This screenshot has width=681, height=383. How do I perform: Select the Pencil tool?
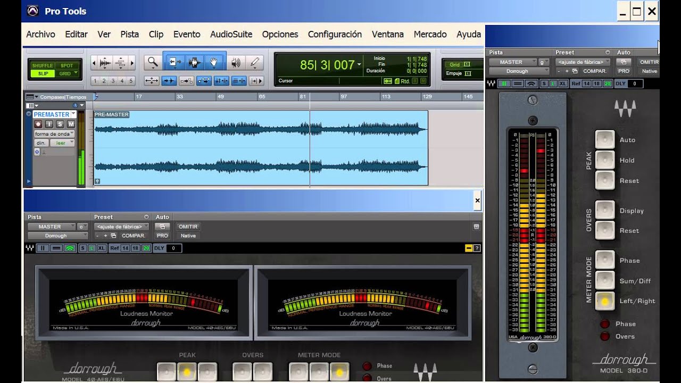click(x=255, y=63)
